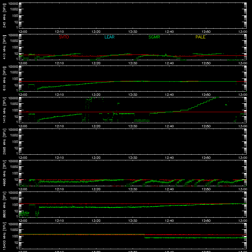
Task: Click 12:50 time tick under 2695 MHz panel
Action: 206,158
